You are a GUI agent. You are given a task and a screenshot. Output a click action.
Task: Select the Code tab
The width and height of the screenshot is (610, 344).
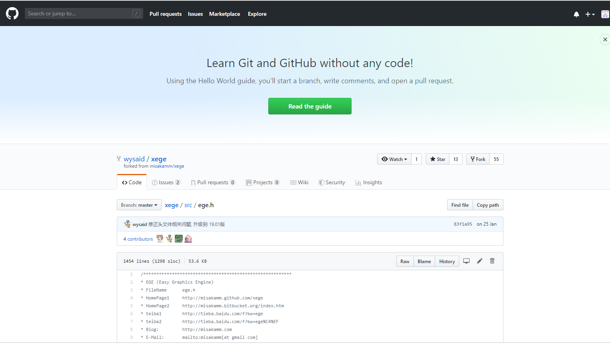pyautogui.click(x=132, y=182)
